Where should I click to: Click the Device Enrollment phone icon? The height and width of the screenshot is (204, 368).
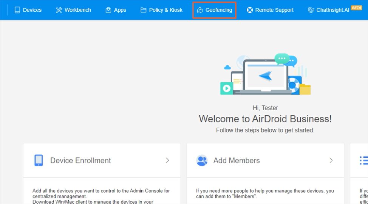[39, 160]
